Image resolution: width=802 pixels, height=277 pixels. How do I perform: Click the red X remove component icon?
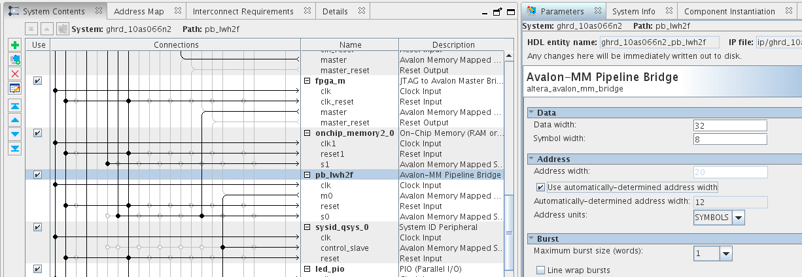(x=15, y=74)
